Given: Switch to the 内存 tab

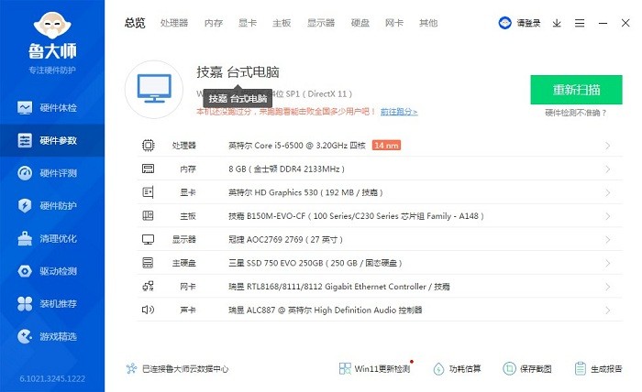Looking at the screenshot, I should point(213,23).
